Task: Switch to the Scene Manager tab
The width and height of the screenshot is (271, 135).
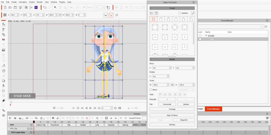Action: coord(213,109)
